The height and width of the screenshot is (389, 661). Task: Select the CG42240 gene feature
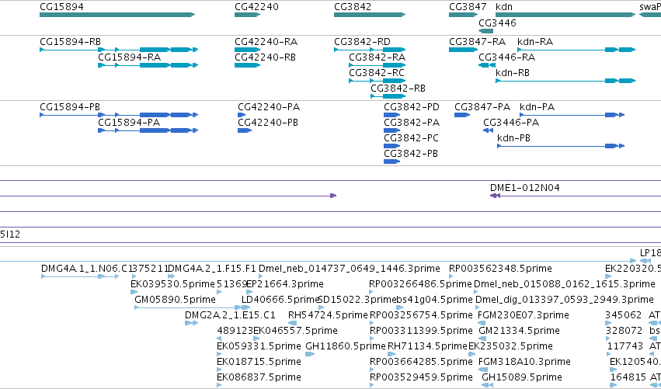pos(248,15)
